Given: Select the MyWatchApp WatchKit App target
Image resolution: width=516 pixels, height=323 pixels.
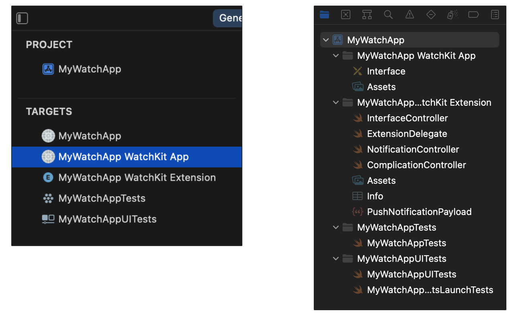Looking at the screenshot, I should click(127, 157).
